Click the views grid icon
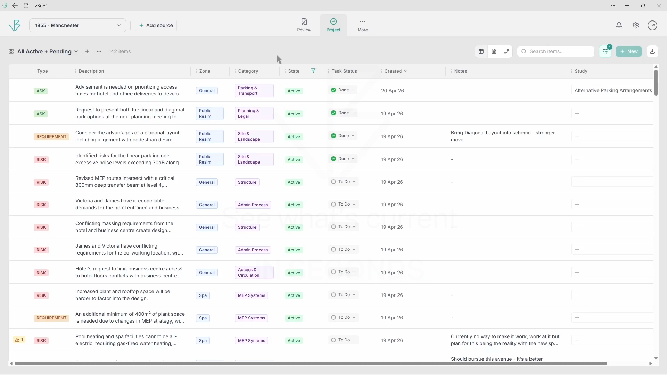 [x=11, y=51]
